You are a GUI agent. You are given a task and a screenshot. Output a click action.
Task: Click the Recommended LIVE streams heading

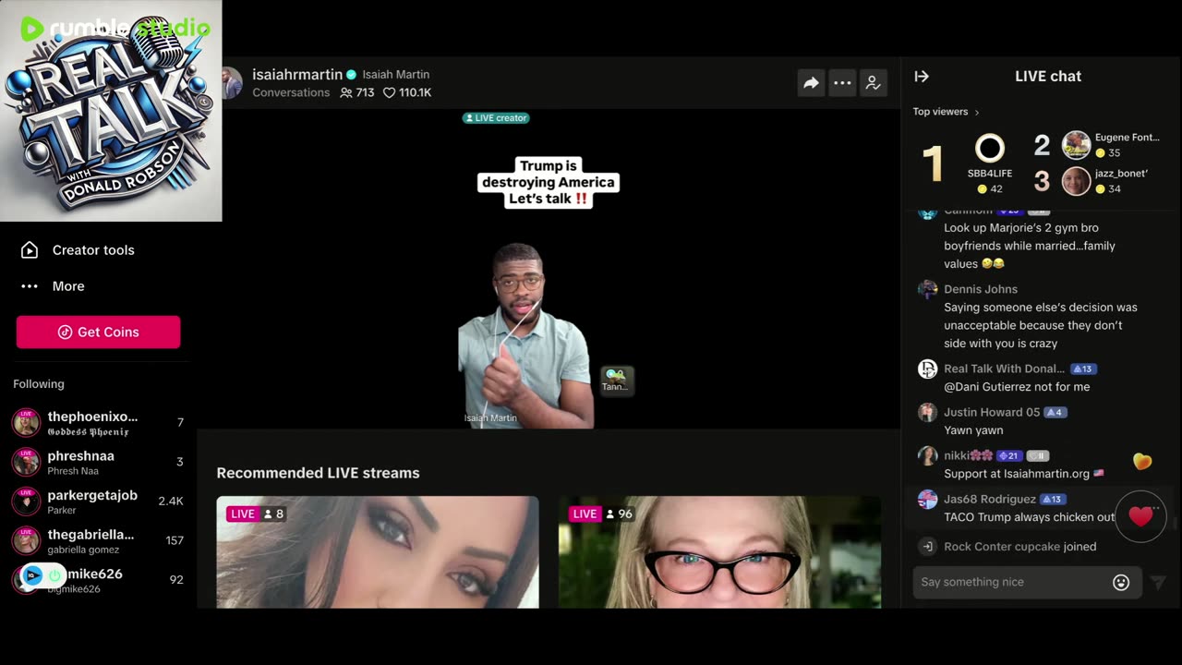click(318, 473)
